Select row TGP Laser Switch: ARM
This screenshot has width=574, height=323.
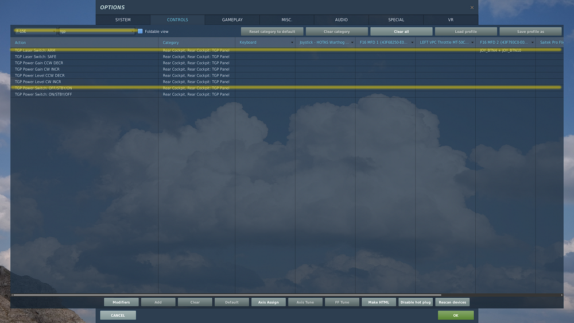point(287,50)
